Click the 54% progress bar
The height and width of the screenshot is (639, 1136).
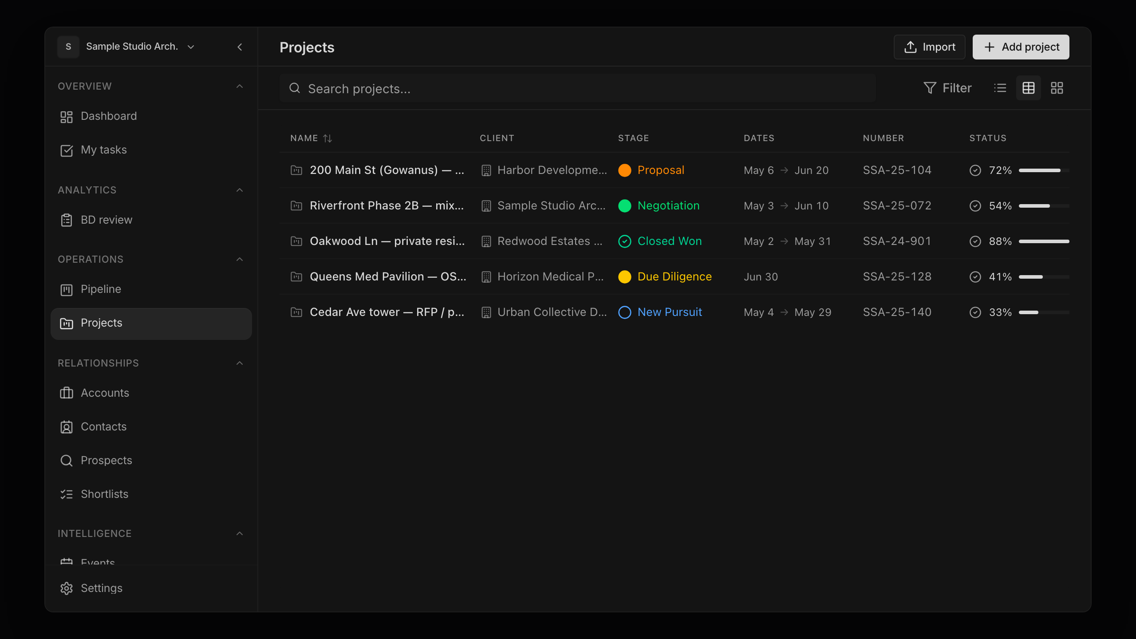(1044, 206)
